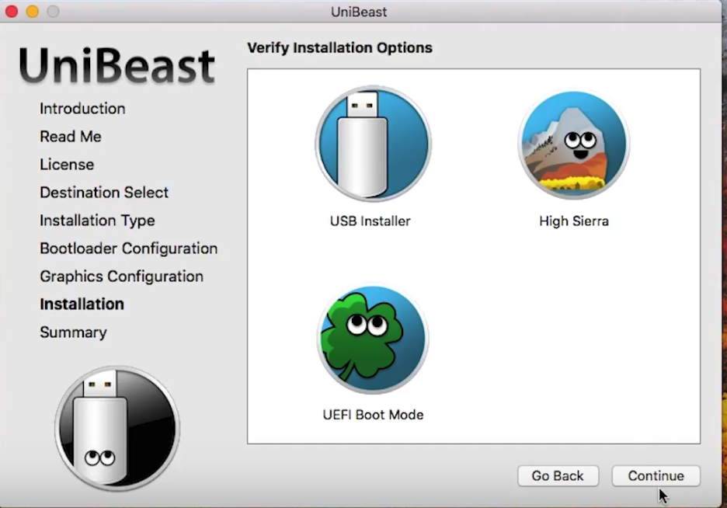Screen dimensions: 727x508
Task: Click the UniBeast USB mascot logo
Action: [x=117, y=428]
